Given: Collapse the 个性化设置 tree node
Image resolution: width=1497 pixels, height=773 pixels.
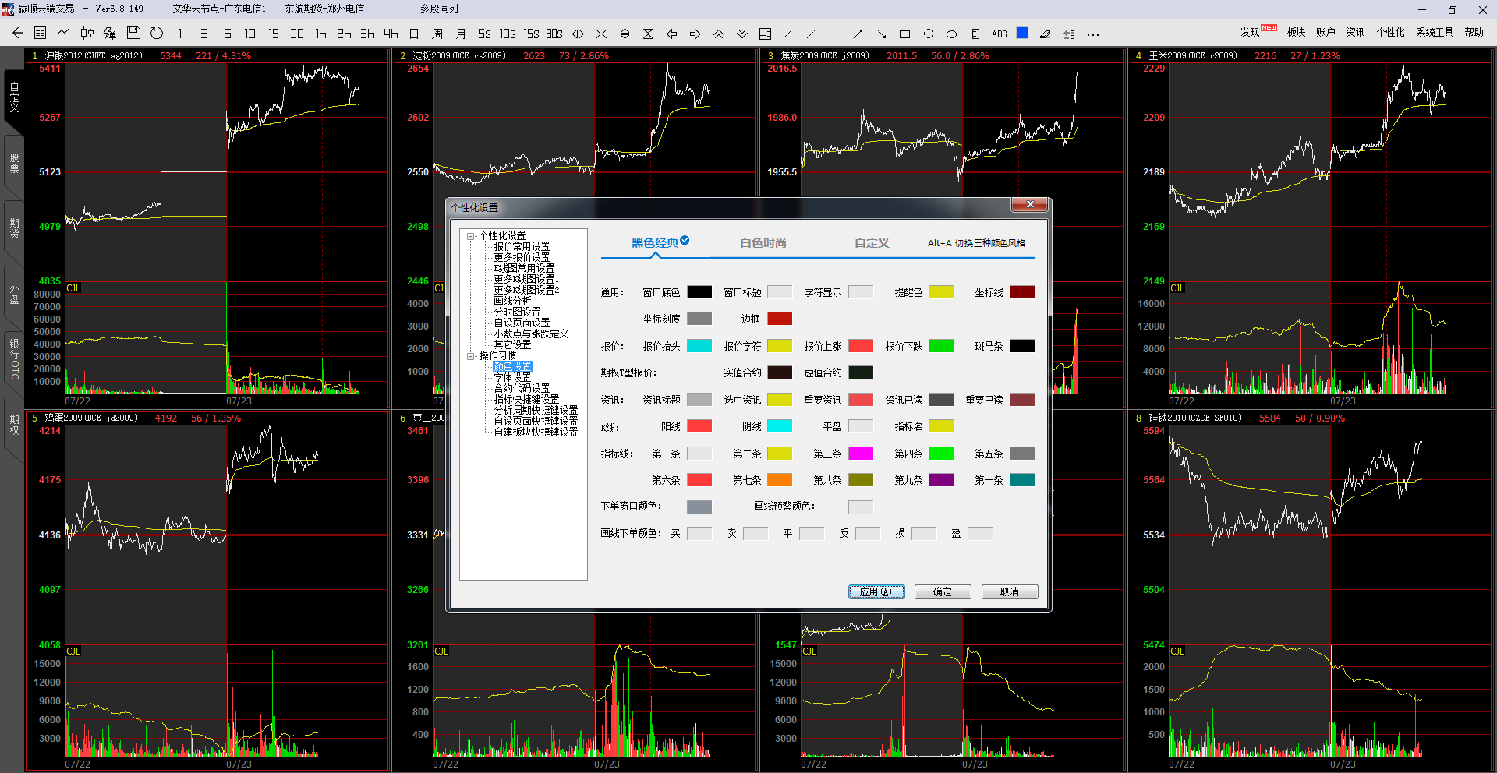Looking at the screenshot, I should pos(471,236).
